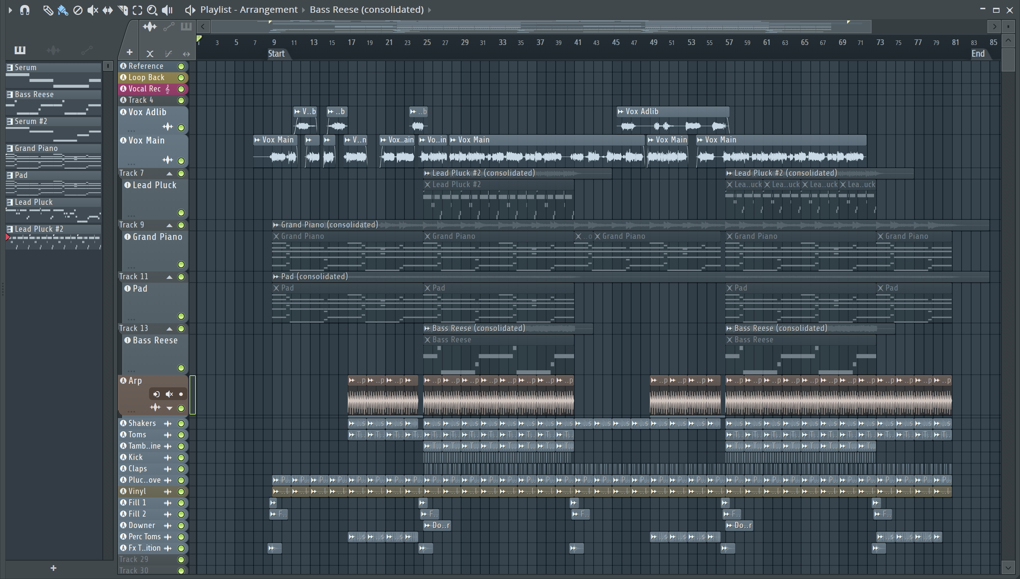Image resolution: width=1020 pixels, height=579 pixels.
Task: Mute the Kick track
Action: click(181, 458)
